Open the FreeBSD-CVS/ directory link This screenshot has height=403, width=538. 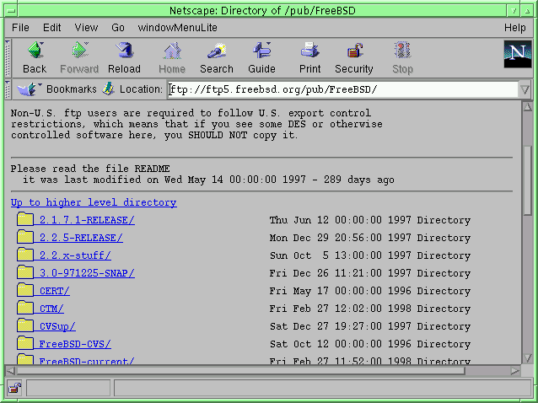coord(75,344)
